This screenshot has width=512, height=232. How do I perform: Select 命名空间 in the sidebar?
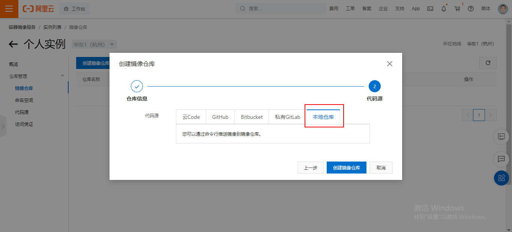coord(24,100)
